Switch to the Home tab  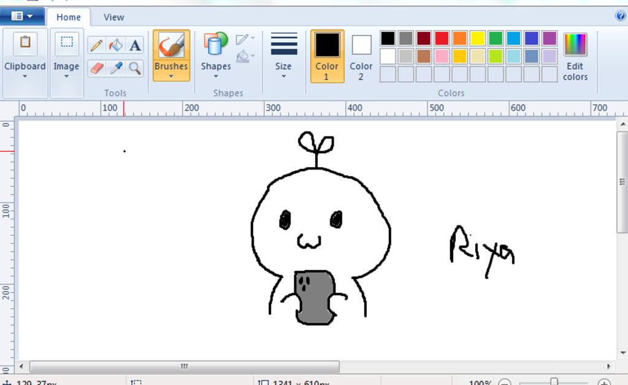click(x=69, y=17)
